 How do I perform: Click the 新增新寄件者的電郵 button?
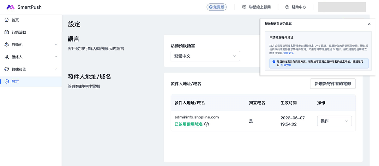click(x=333, y=84)
